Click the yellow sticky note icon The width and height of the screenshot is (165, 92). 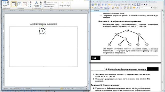134,8
